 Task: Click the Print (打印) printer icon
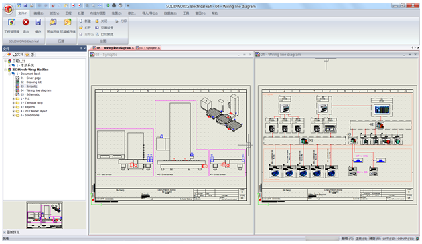(x=117, y=21)
